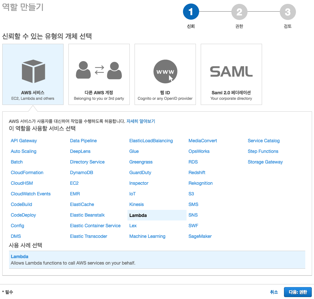
Task: Select SNS service
Action: (193, 215)
